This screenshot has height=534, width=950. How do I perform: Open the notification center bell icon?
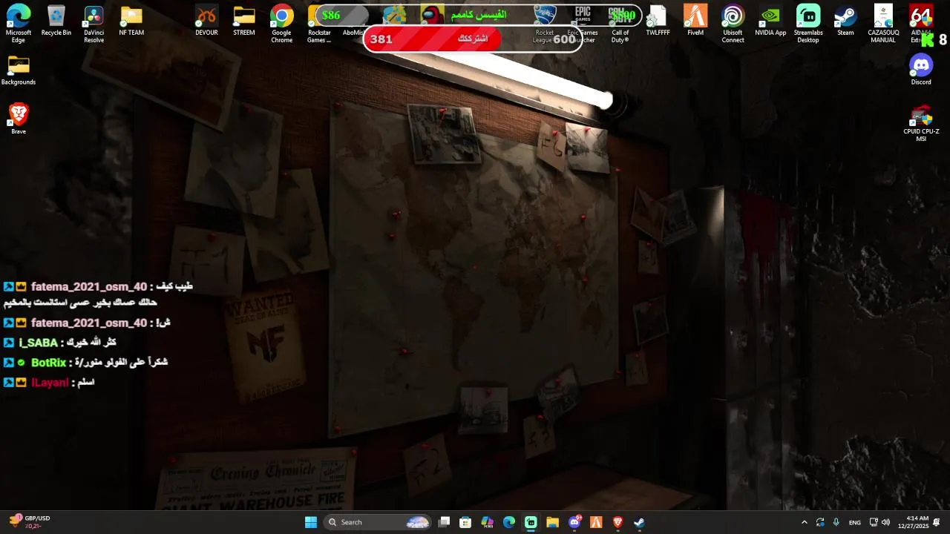pos(937,522)
